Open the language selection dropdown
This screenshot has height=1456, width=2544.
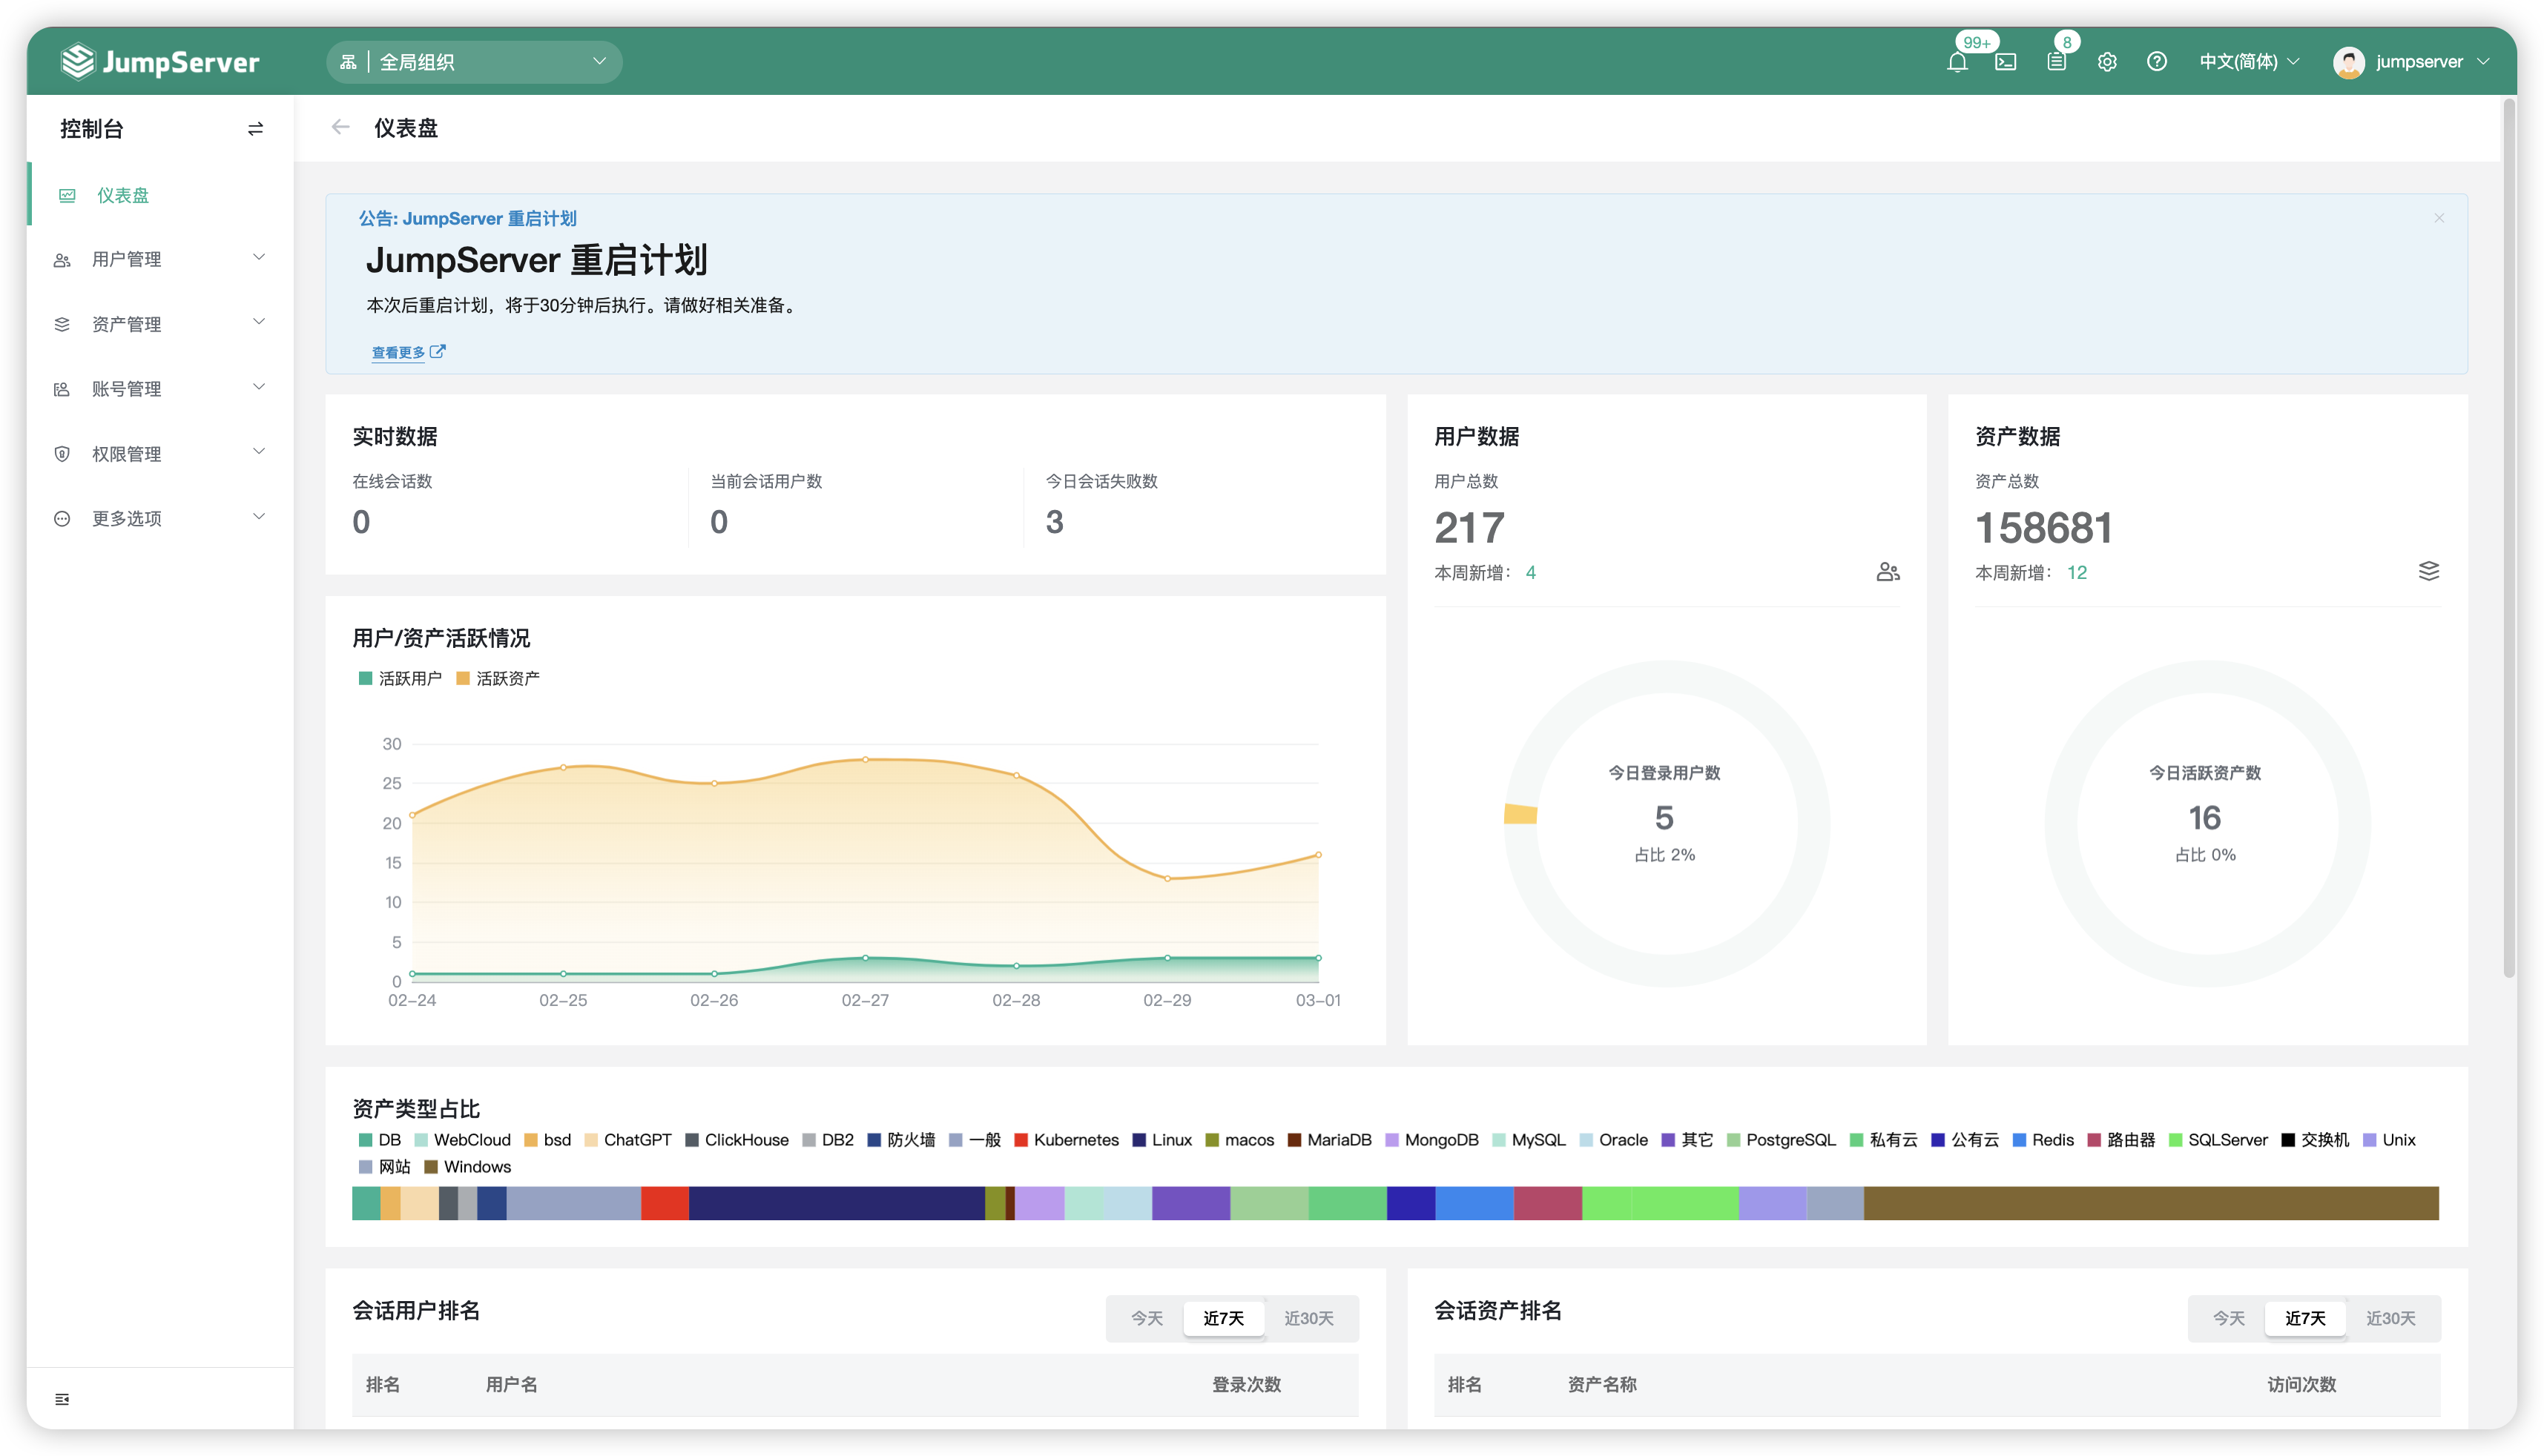[2248, 62]
